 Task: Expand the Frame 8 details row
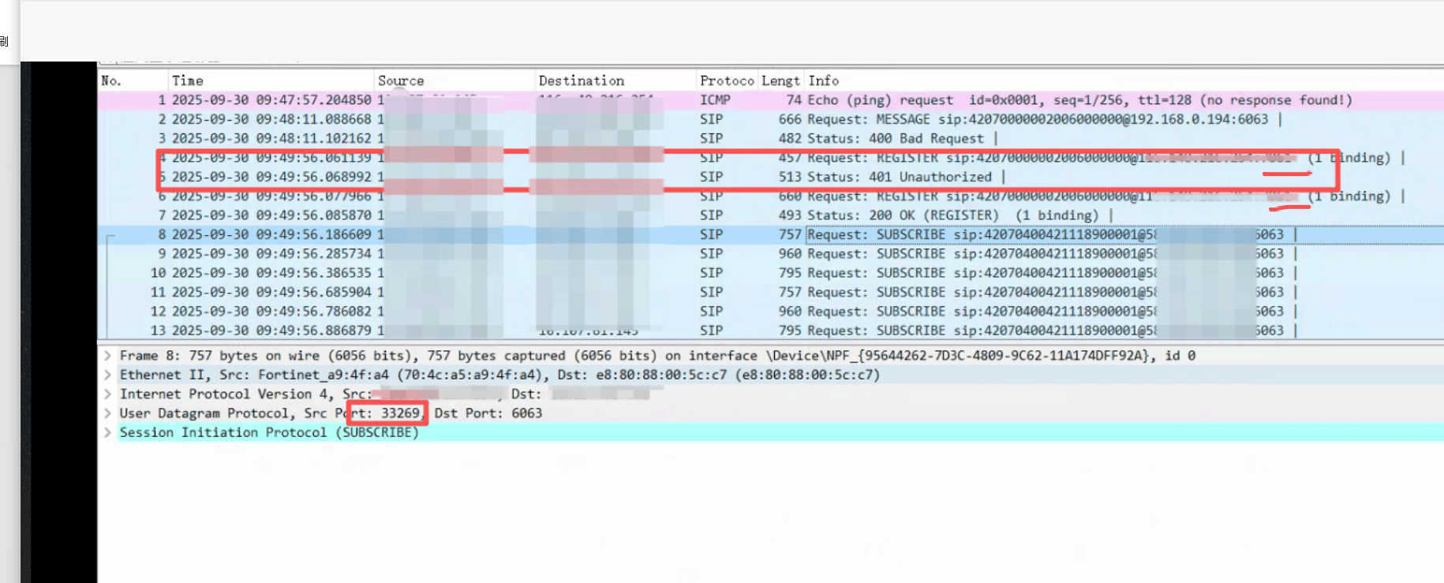tap(107, 356)
